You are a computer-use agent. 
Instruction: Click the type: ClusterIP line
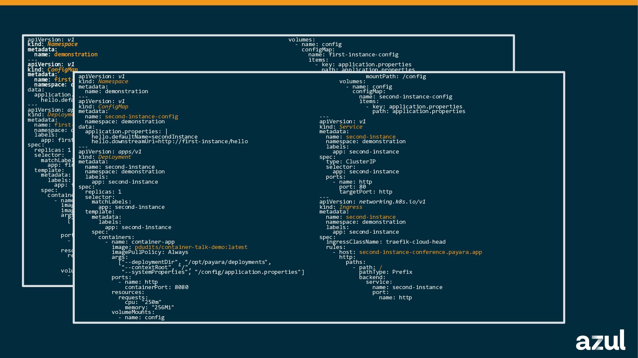[351, 162]
